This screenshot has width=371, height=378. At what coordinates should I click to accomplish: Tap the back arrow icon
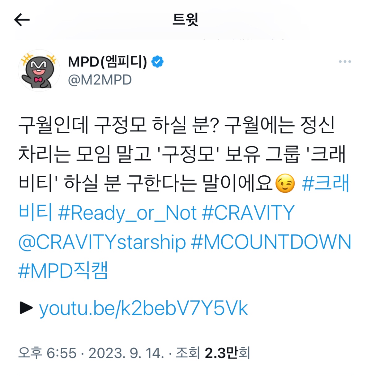point(22,20)
